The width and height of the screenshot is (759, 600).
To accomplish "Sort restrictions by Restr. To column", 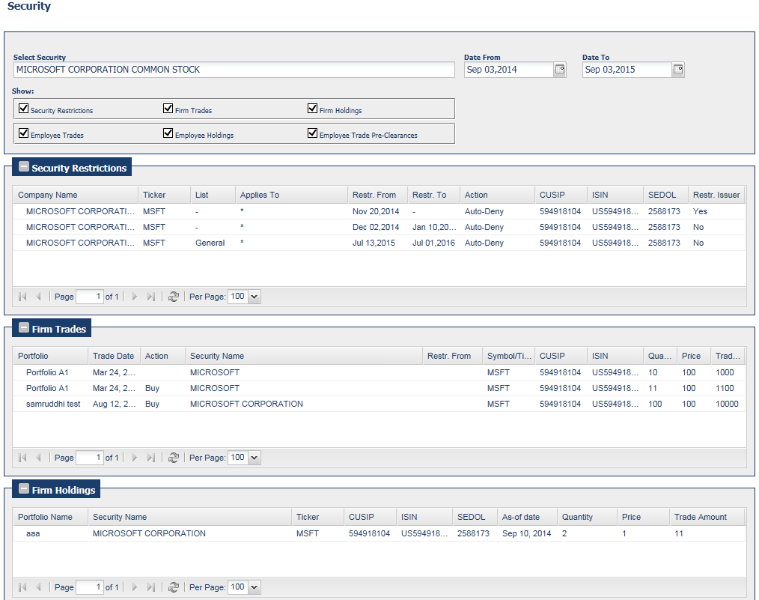I will tap(433, 195).
